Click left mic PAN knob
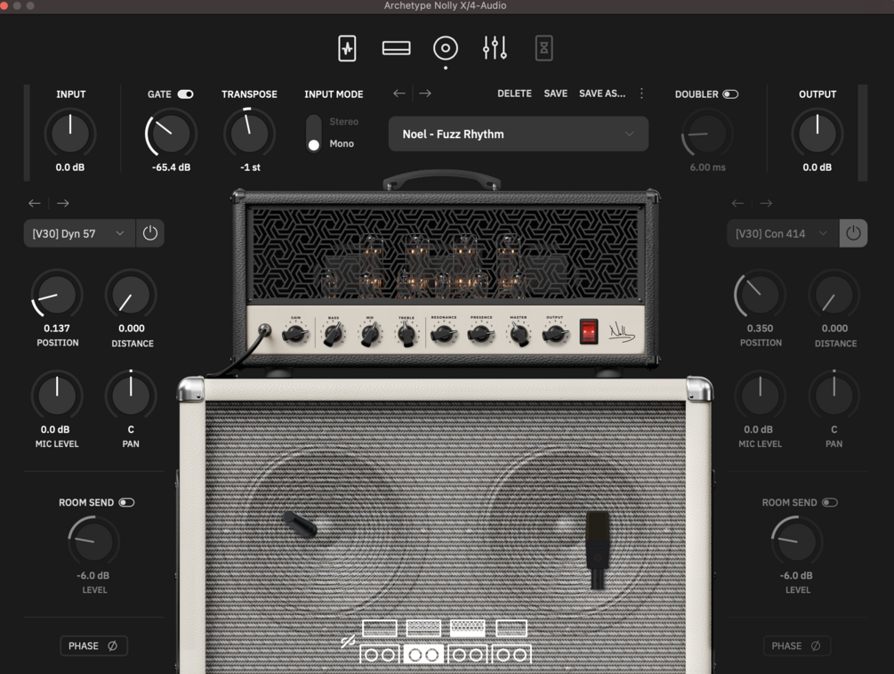The height and width of the screenshot is (674, 894). pyautogui.click(x=131, y=395)
